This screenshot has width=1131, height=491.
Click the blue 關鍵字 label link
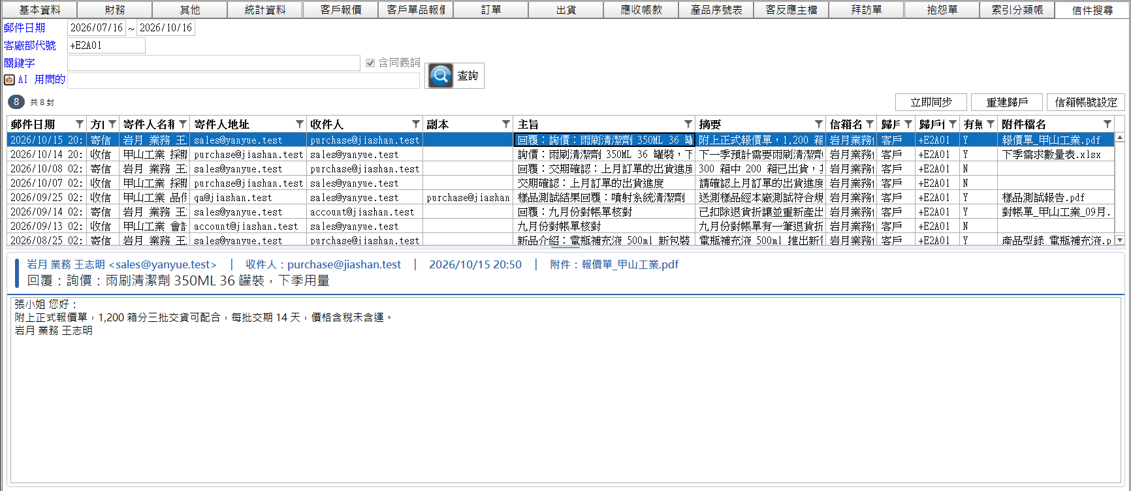(x=20, y=63)
